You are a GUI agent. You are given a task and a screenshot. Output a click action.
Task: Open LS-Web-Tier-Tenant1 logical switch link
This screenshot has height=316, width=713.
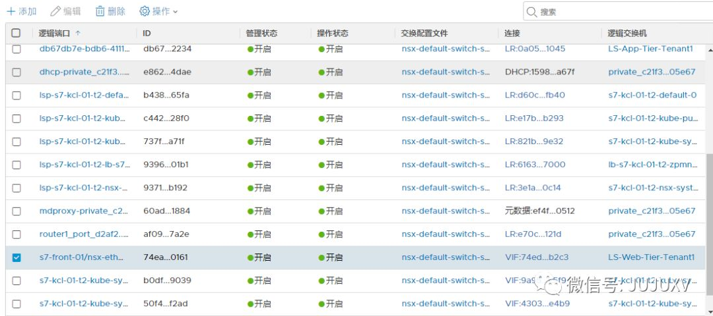tap(651, 257)
